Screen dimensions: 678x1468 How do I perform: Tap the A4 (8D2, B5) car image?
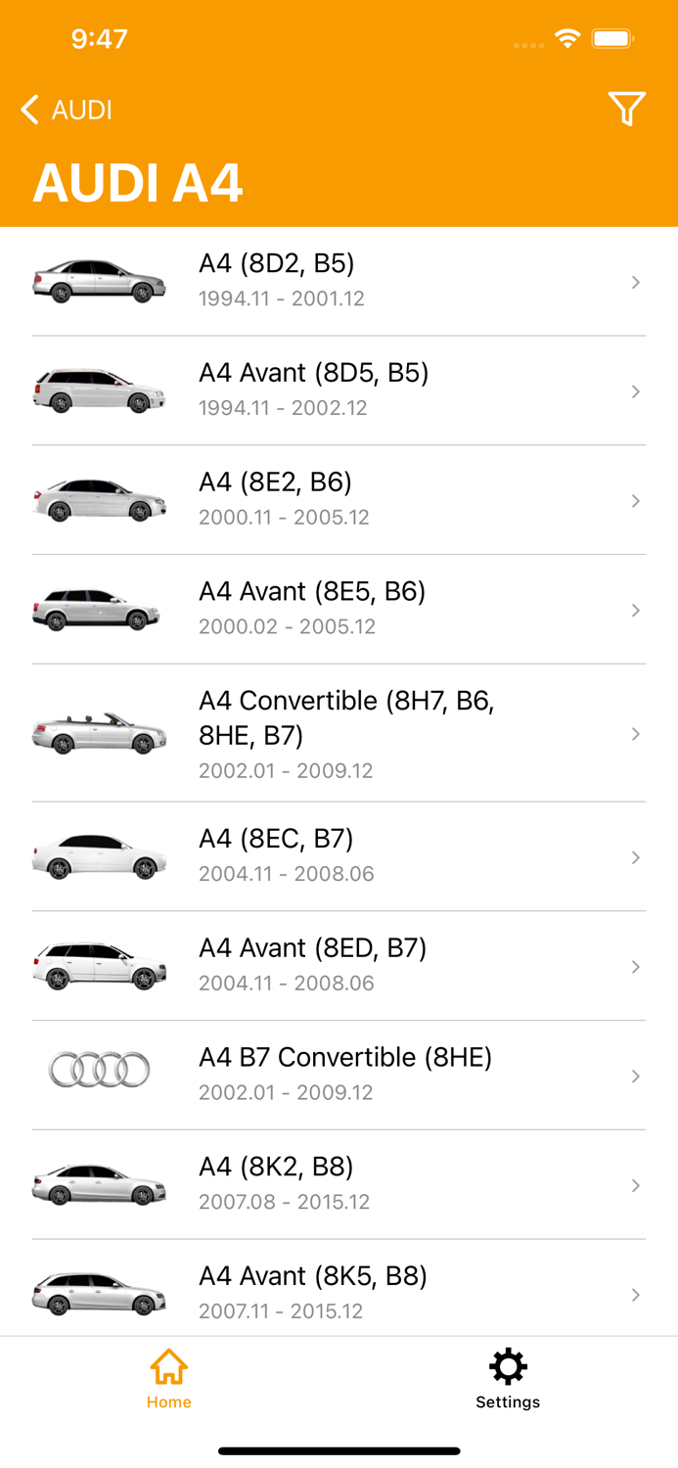pos(99,281)
